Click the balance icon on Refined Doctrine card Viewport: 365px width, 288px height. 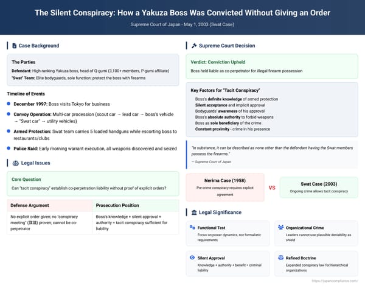click(x=280, y=258)
